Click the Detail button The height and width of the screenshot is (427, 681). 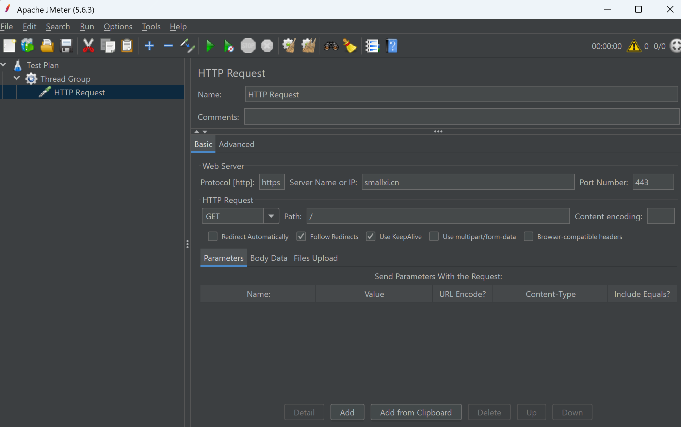point(304,412)
